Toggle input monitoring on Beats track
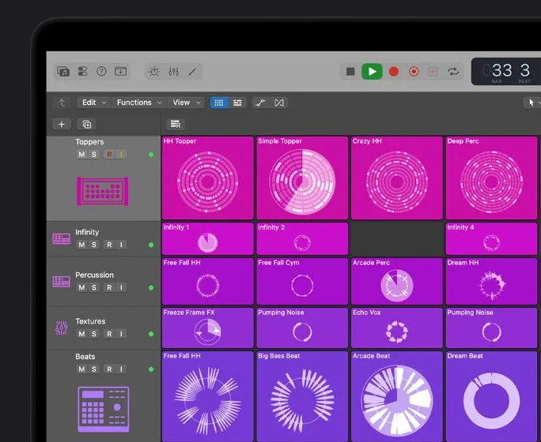Screen dimensions: 541x442 tap(121, 369)
